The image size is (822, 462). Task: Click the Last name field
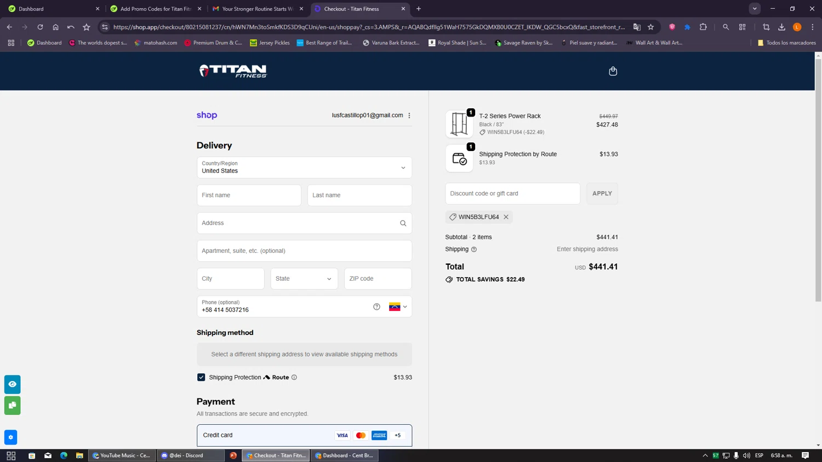pos(359,195)
